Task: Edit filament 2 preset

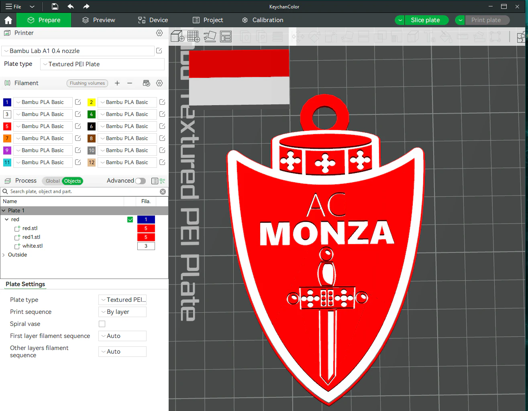Action: [x=162, y=102]
